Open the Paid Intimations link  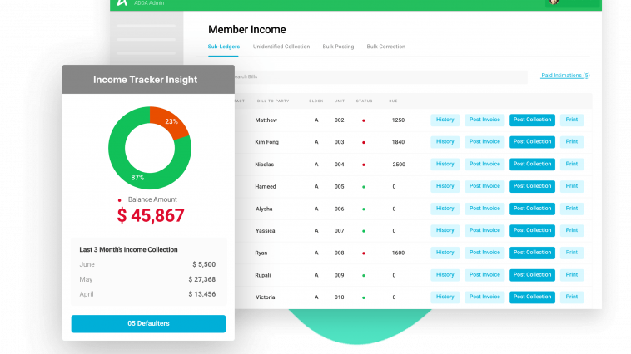click(565, 76)
